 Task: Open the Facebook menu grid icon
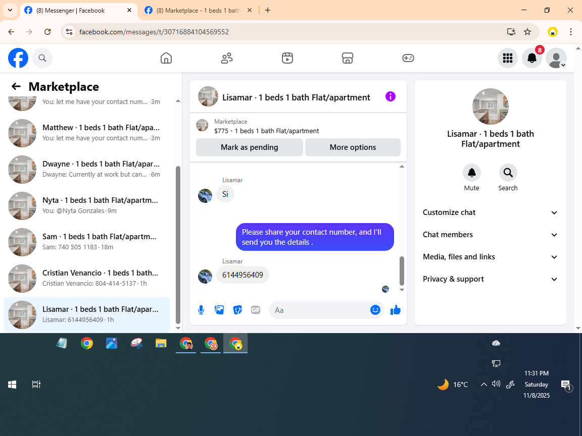(x=507, y=58)
